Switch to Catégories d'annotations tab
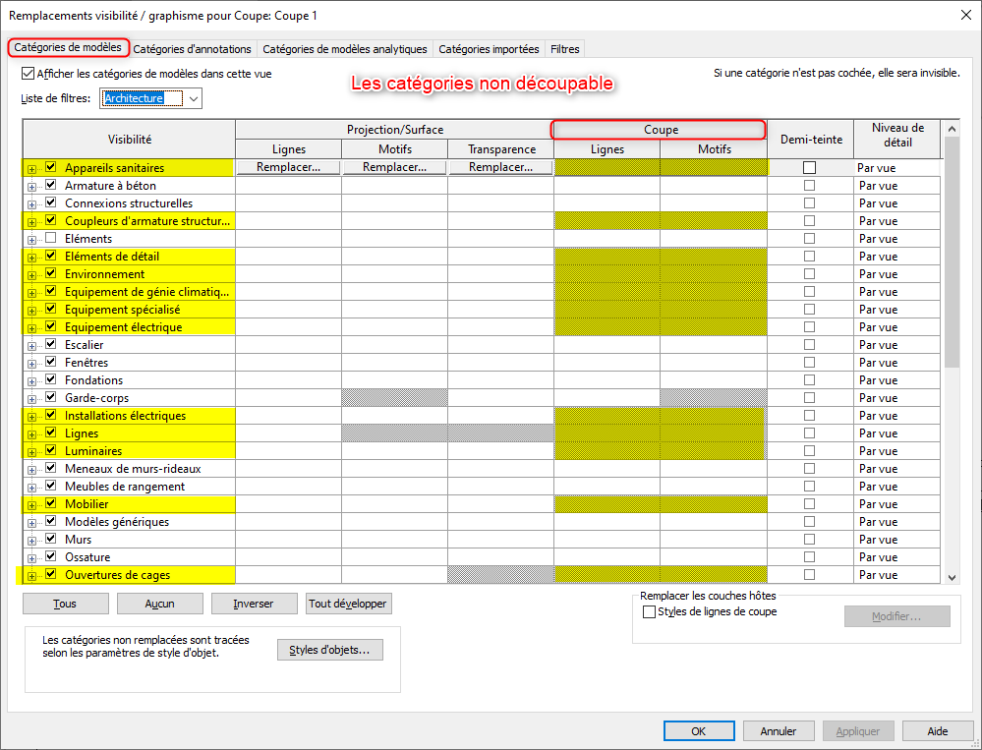 click(193, 49)
